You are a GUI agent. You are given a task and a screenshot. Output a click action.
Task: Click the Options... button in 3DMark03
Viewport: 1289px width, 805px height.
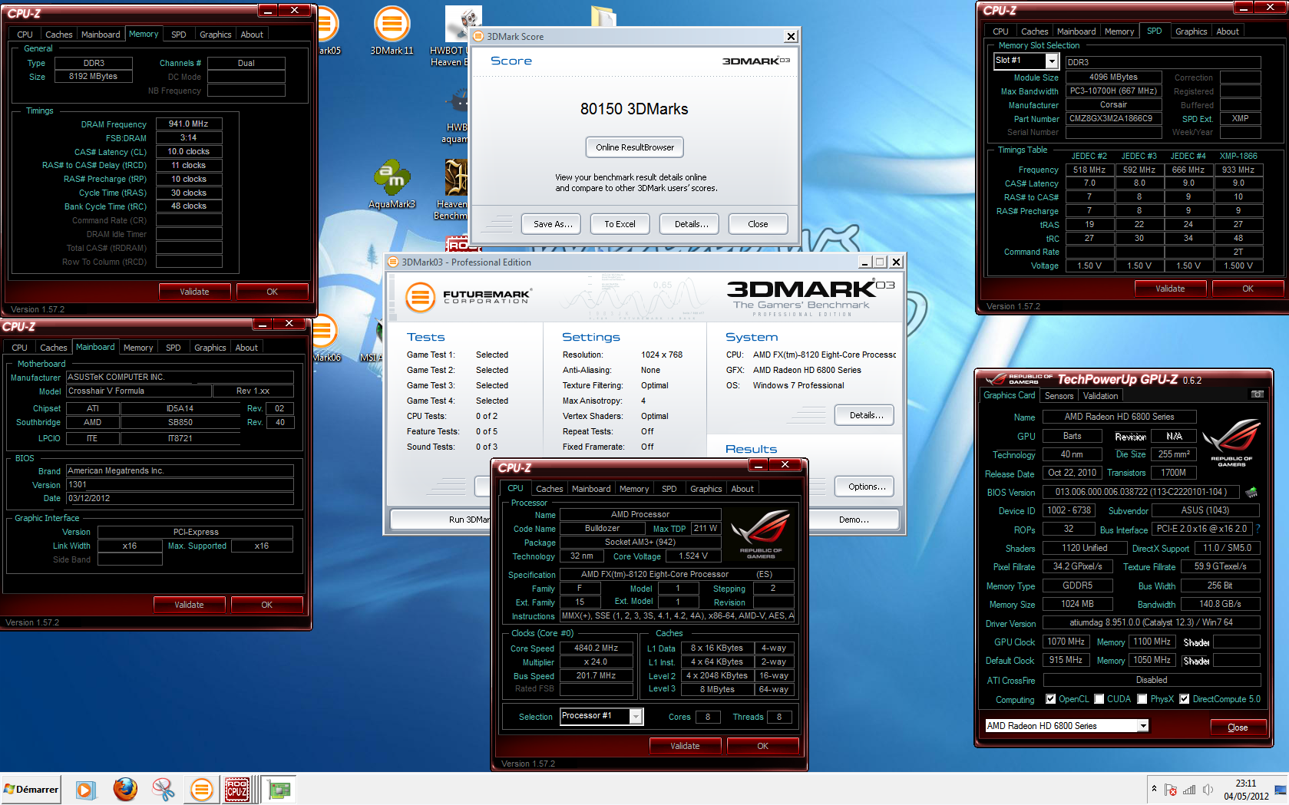point(866,487)
